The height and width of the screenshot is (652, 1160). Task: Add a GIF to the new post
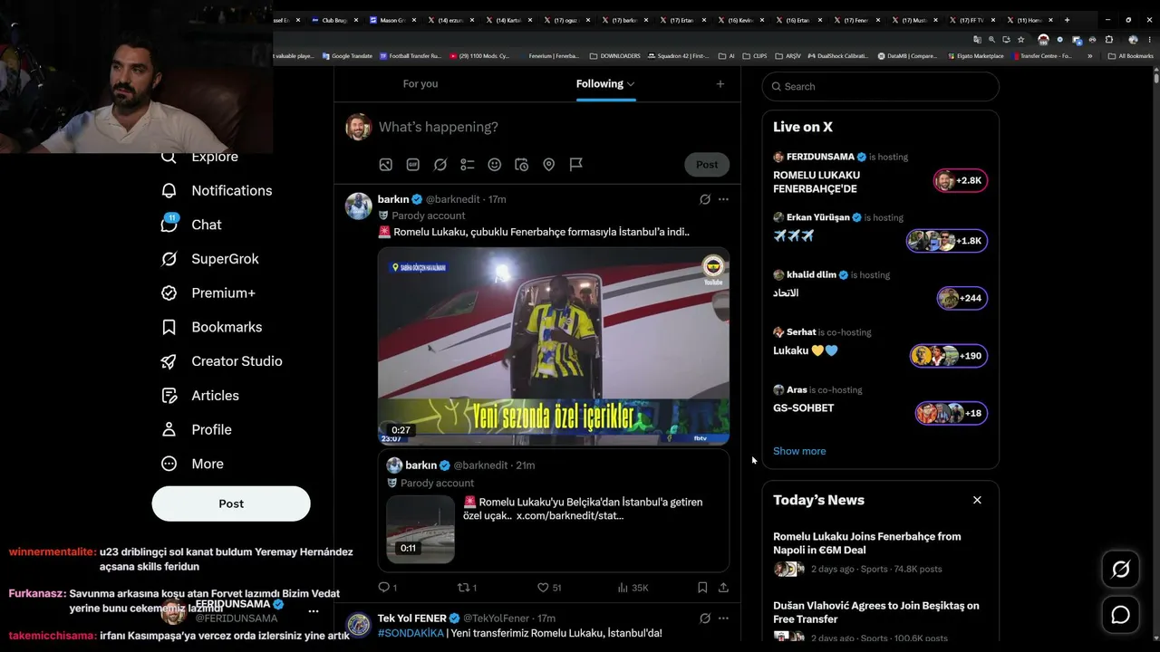click(413, 165)
